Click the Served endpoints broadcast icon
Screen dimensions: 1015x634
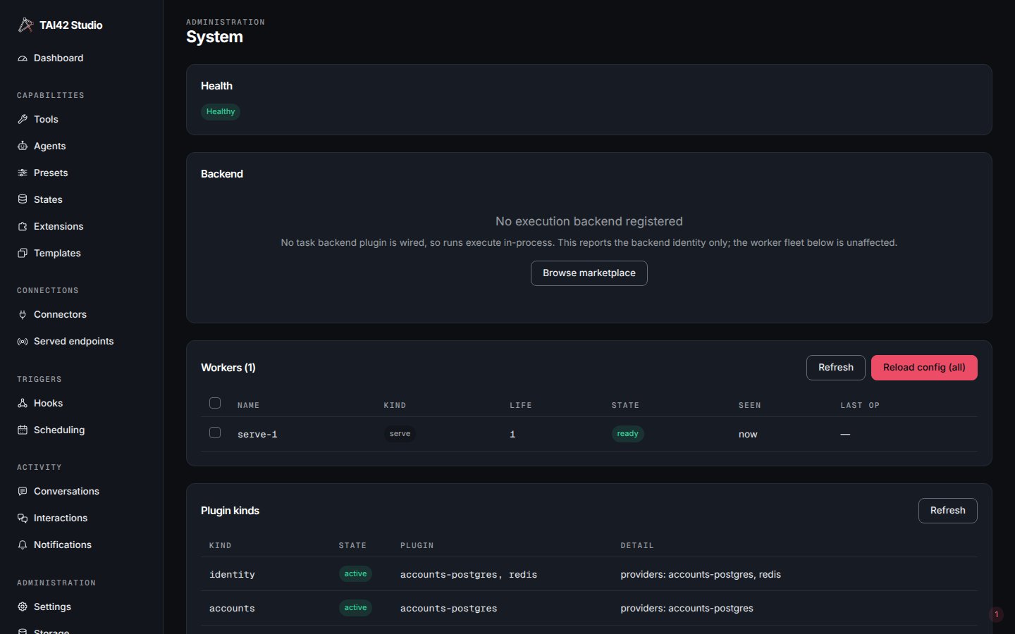pyautogui.click(x=23, y=342)
